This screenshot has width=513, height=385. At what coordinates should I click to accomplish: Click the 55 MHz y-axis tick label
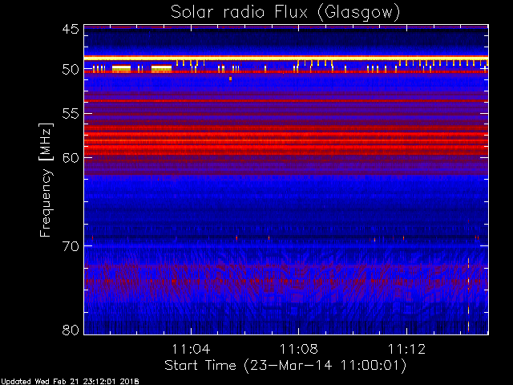(x=71, y=114)
